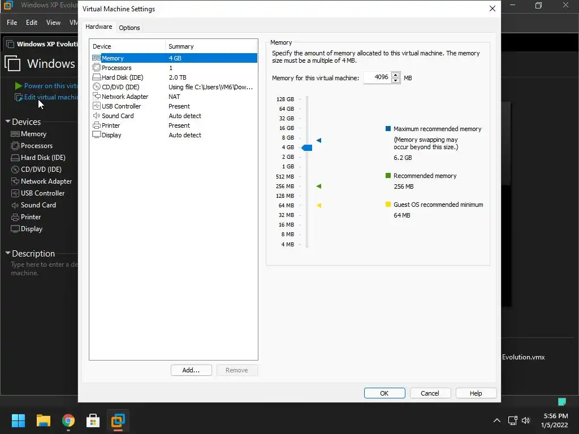Screen dimensions: 579x434
Task: Confirm settings with the OK button
Action: pos(384,393)
